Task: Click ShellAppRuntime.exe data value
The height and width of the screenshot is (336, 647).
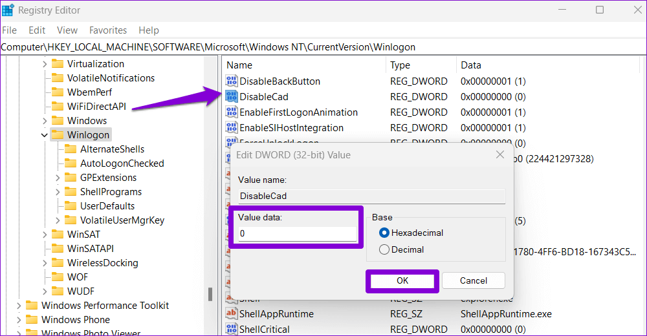Action: (506, 314)
